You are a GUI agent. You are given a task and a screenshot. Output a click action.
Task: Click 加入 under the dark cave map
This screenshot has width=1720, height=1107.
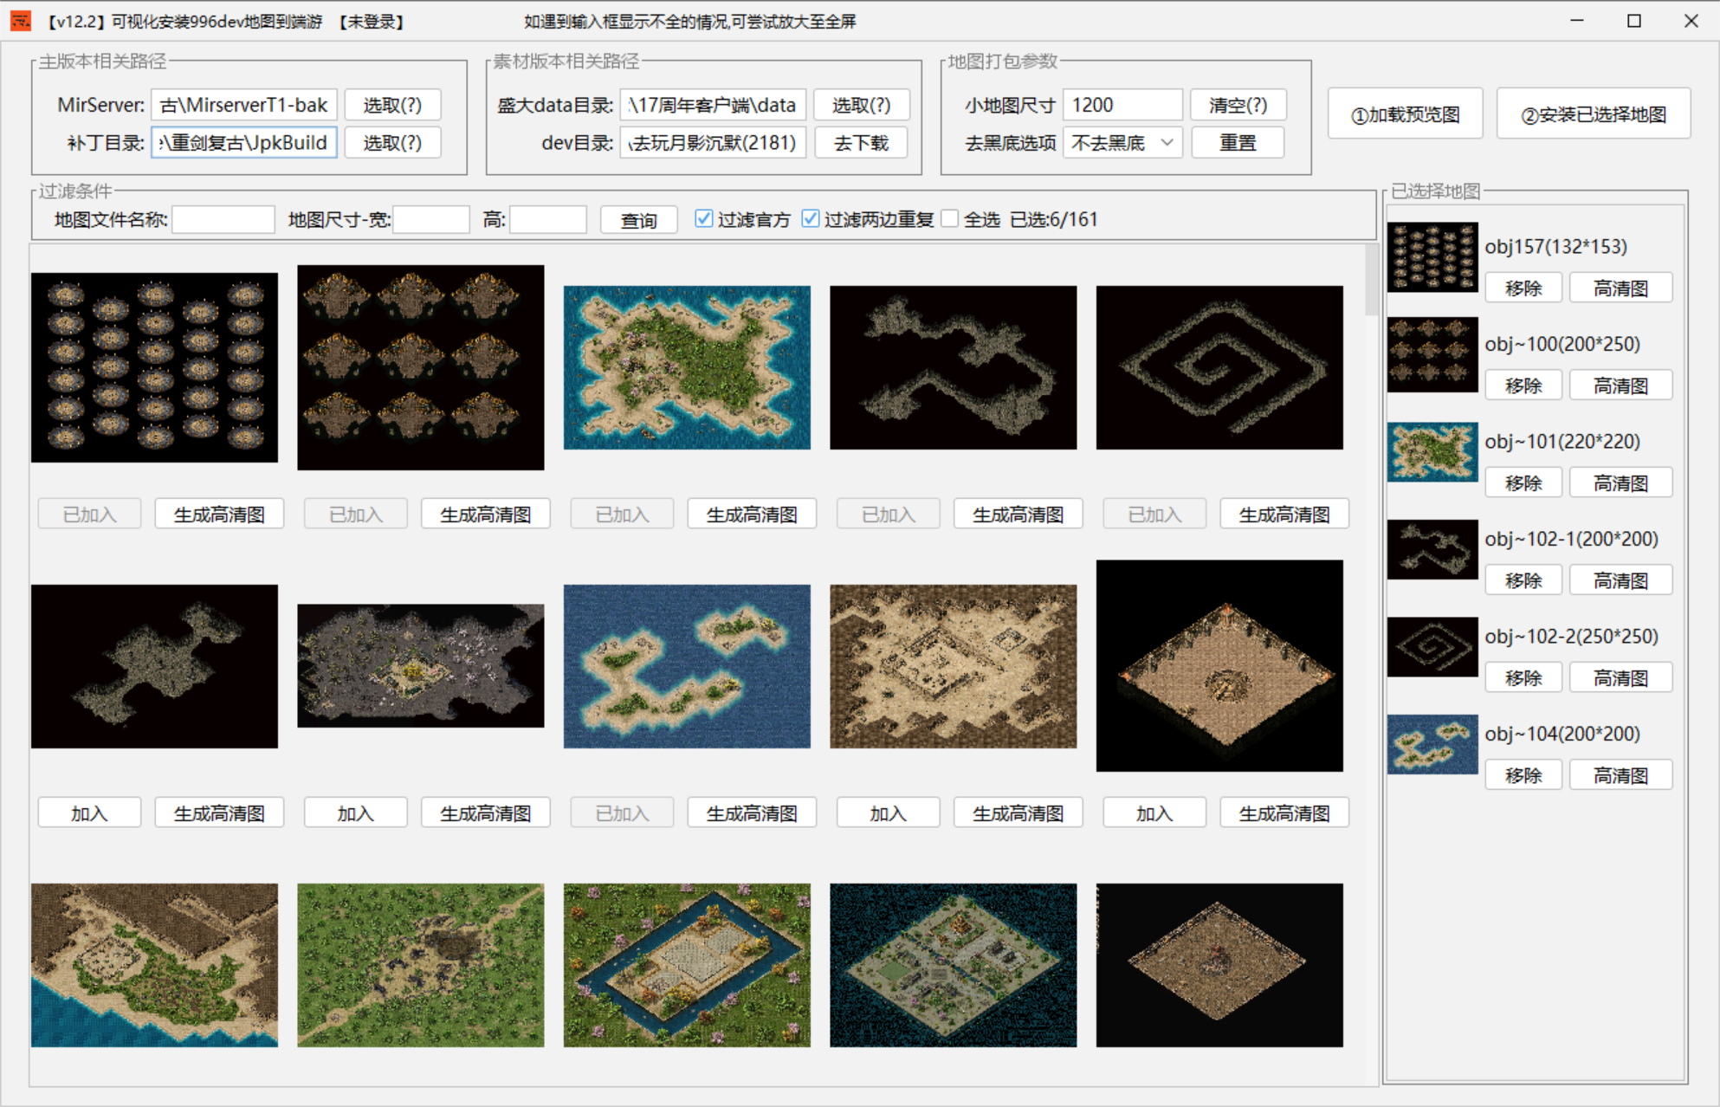89,813
